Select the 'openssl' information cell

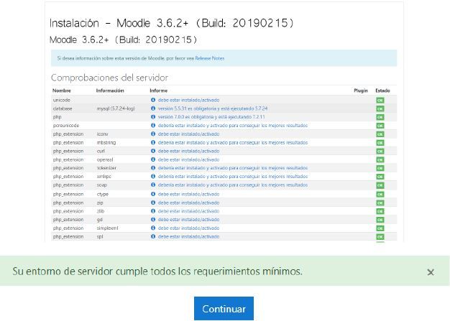(x=105, y=159)
